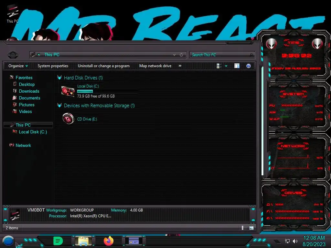The width and height of the screenshot is (331, 248).
Task: Expand the address bar history dropdown
Action: 174,55
